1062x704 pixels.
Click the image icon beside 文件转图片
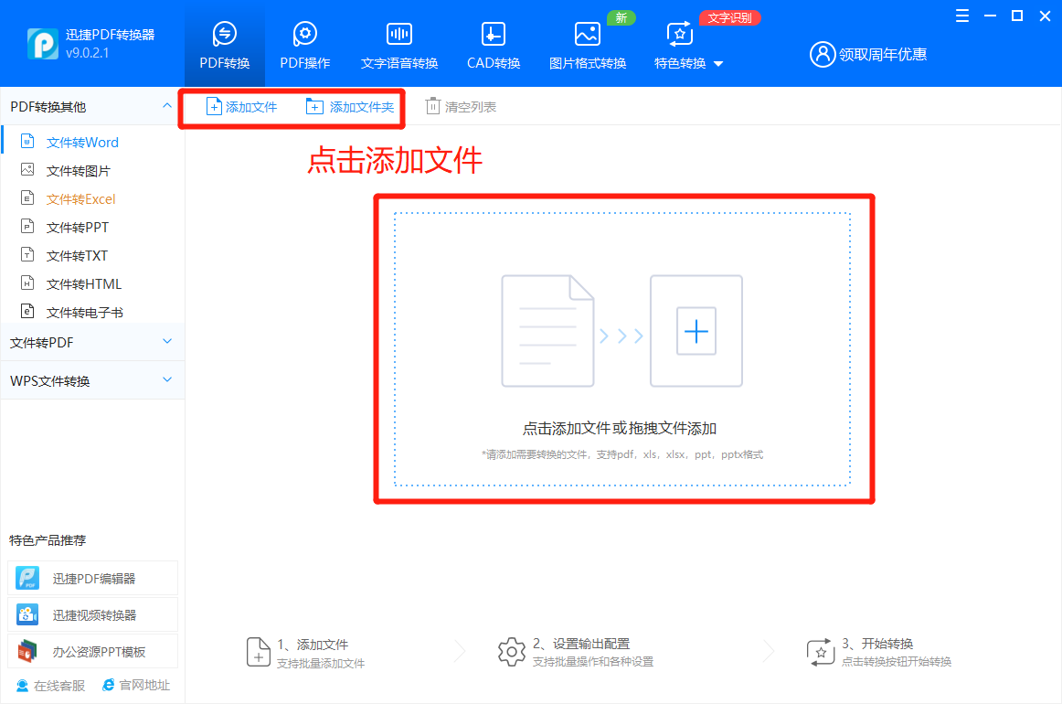27,169
